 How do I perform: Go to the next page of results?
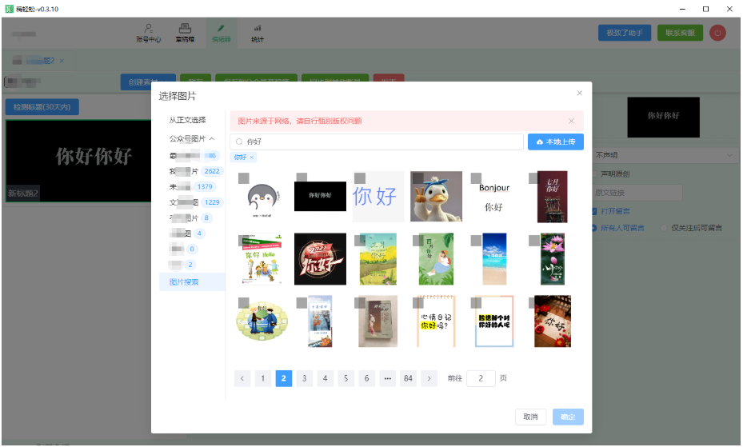[429, 378]
